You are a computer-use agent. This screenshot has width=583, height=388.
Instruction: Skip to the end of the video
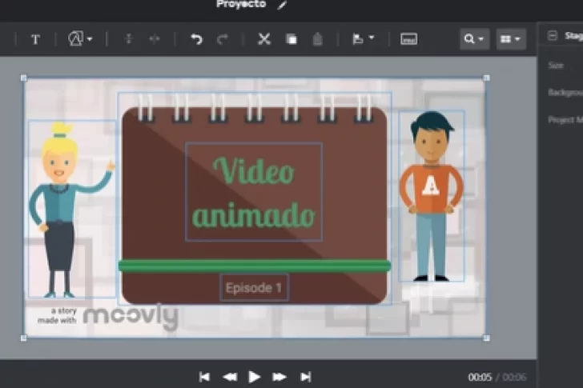point(305,376)
